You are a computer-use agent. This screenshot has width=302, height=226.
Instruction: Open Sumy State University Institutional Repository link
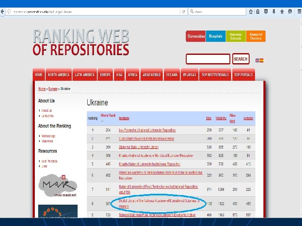(x=146, y=139)
